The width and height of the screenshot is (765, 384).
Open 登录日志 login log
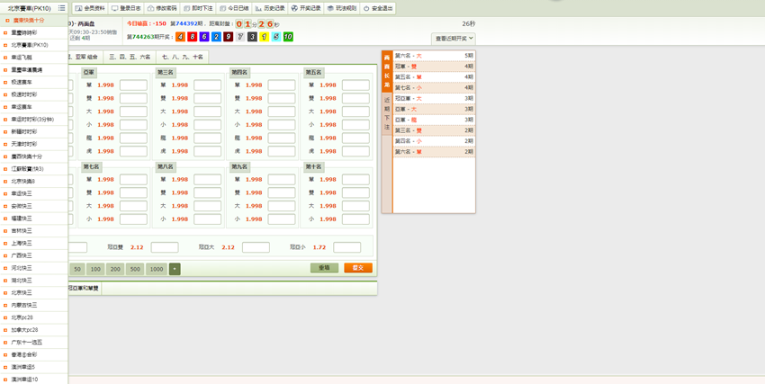coord(126,8)
